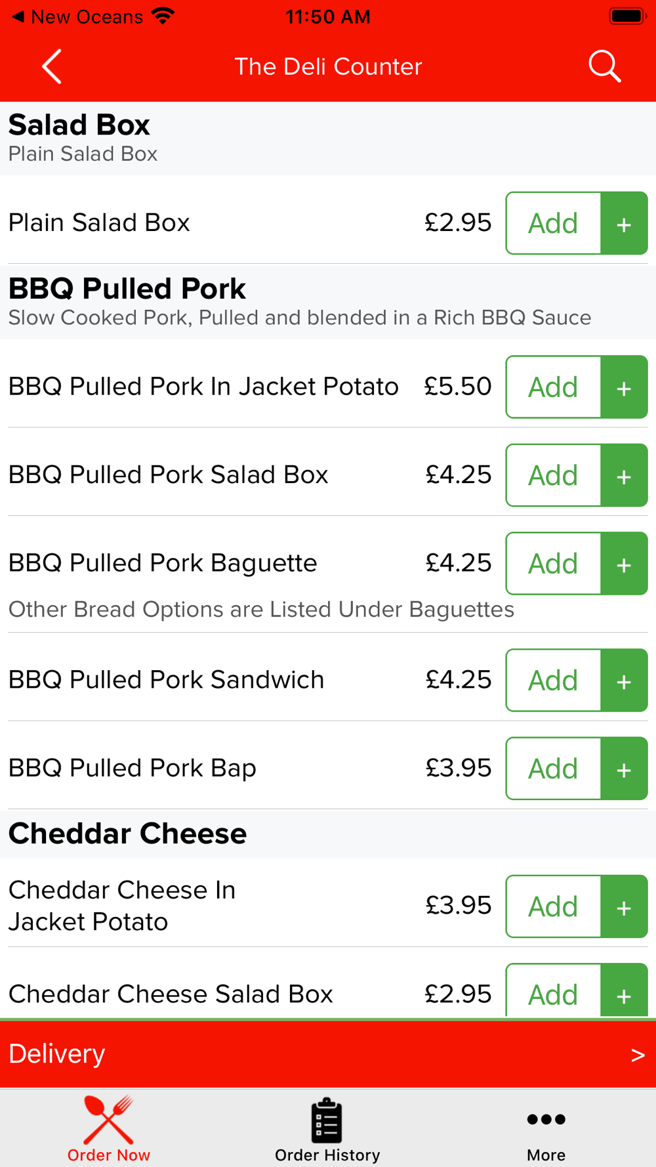Return to New Oceans app via status bar
Screen dimensions: 656x1167
pos(77,17)
